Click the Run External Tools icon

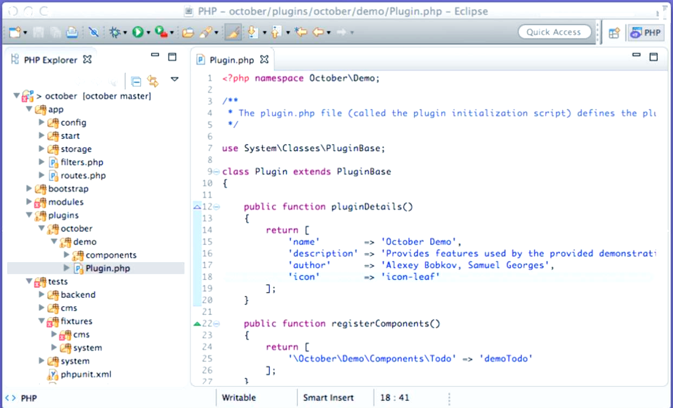161,33
